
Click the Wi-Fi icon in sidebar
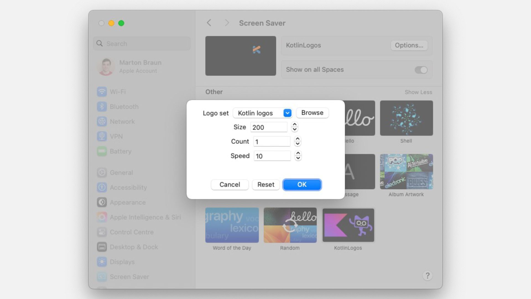102,92
